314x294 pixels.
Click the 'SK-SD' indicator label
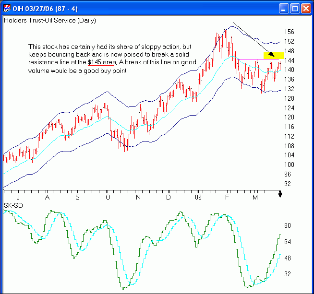coord(13,205)
